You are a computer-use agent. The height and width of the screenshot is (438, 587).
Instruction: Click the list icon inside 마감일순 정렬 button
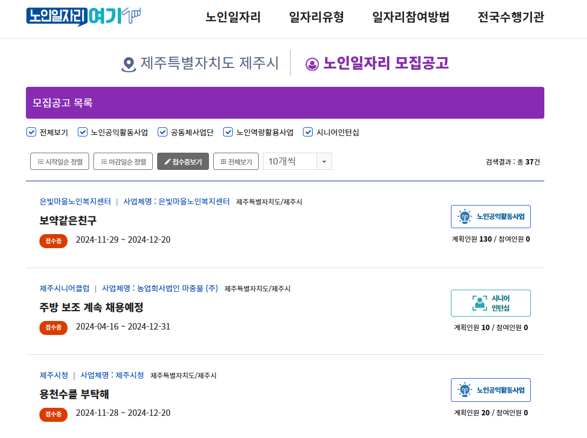(104, 161)
